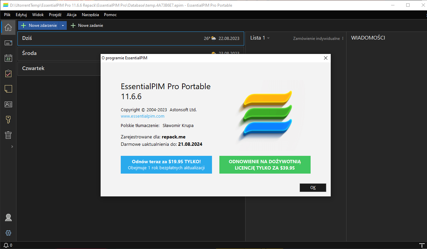
Task: Open the Mail module in sidebar
Action: point(8,43)
